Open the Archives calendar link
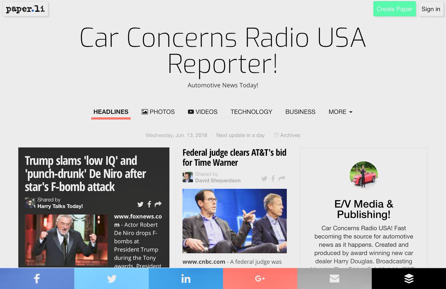The image size is (446, 289). pos(287,135)
